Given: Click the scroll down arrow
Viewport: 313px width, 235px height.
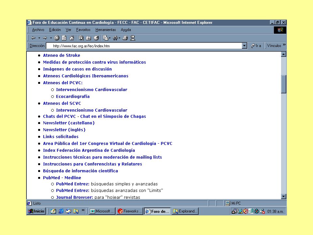Looking at the screenshot, I should [x=283, y=196].
